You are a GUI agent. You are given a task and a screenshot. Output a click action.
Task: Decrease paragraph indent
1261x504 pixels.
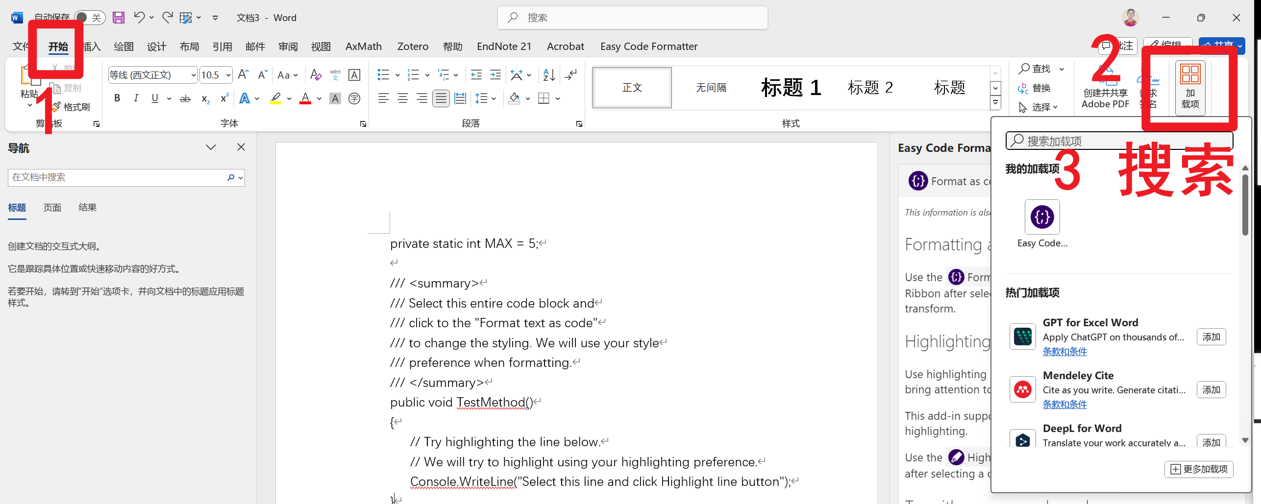pyautogui.click(x=476, y=75)
